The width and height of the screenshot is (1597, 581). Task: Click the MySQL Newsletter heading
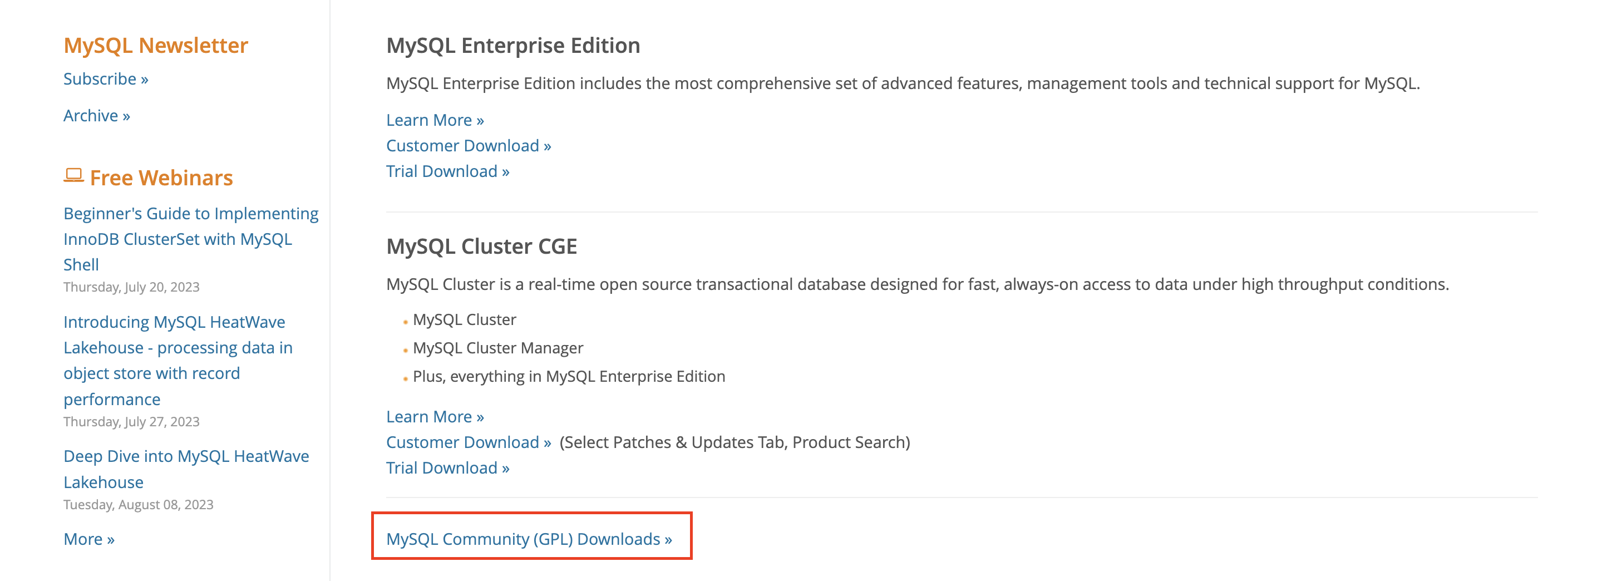coord(156,45)
